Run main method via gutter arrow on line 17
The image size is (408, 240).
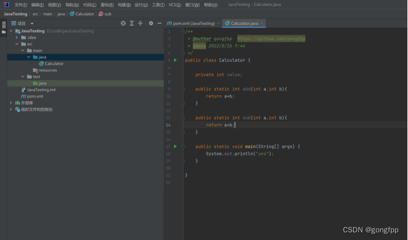click(175, 146)
